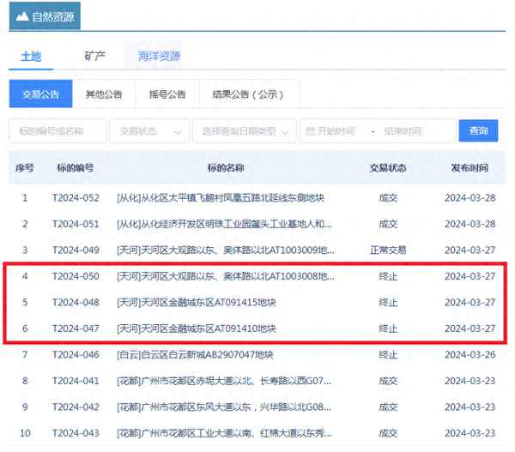Click the 标的编号或名称 search field
This screenshot has height=452, width=515.
point(58,131)
